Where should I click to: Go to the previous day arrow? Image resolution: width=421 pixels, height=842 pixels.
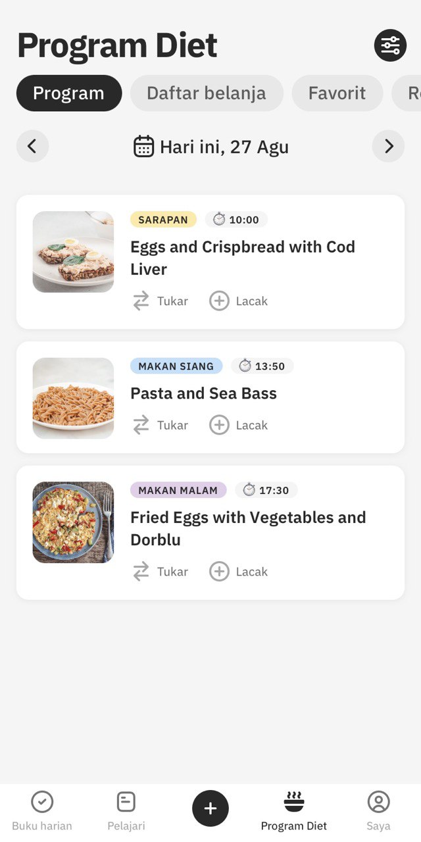(x=33, y=146)
